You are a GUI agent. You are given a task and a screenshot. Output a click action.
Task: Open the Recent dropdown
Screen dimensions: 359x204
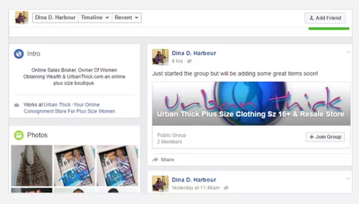pyautogui.click(x=126, y=17)
